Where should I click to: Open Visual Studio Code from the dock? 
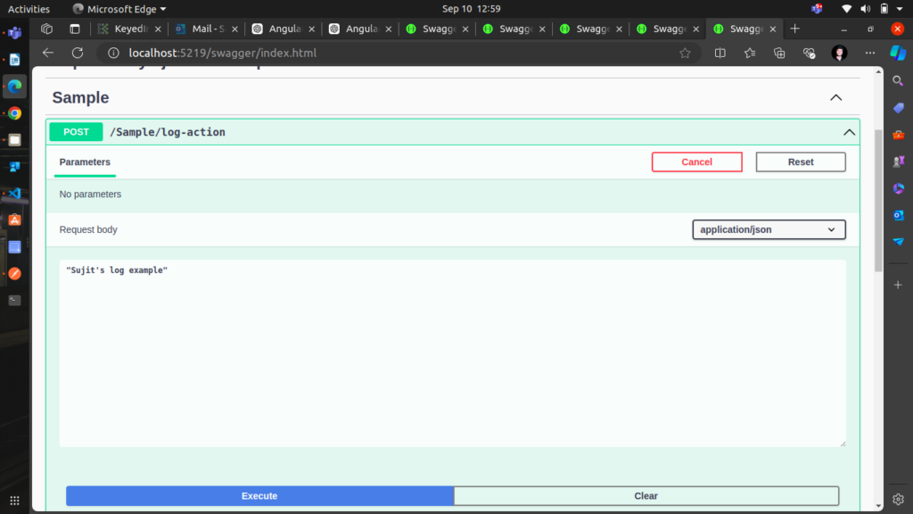[x=13, y=193]
